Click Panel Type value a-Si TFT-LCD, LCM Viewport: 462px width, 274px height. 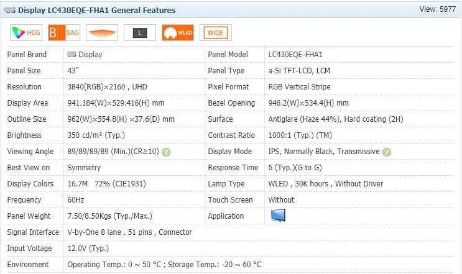pos(299,71)
